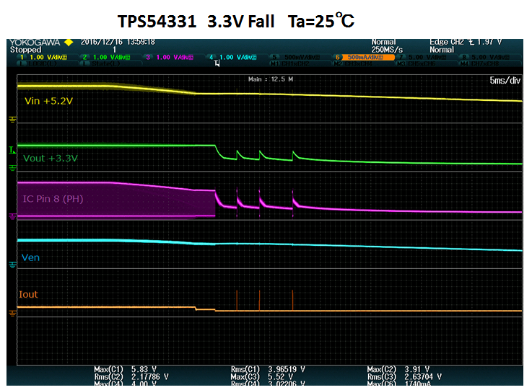The width and height of the screenshot is (532, 390).
Task: Click the IC Pin 8 (PH) label
Action: click(x=53, y=198)
